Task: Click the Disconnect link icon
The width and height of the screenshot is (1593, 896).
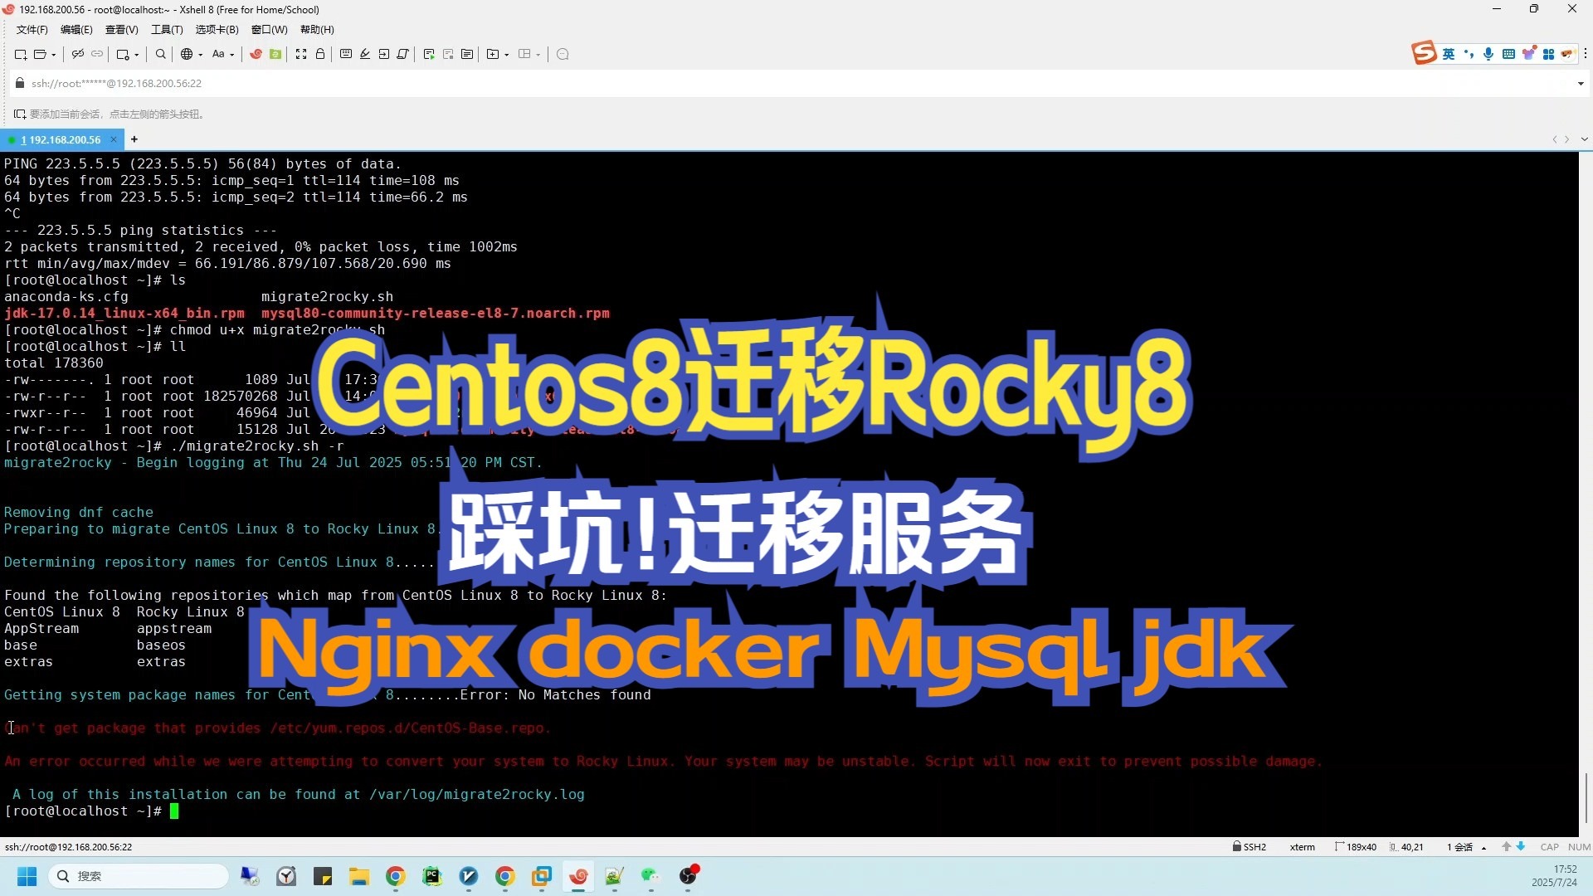Action: tap(78, 55)
